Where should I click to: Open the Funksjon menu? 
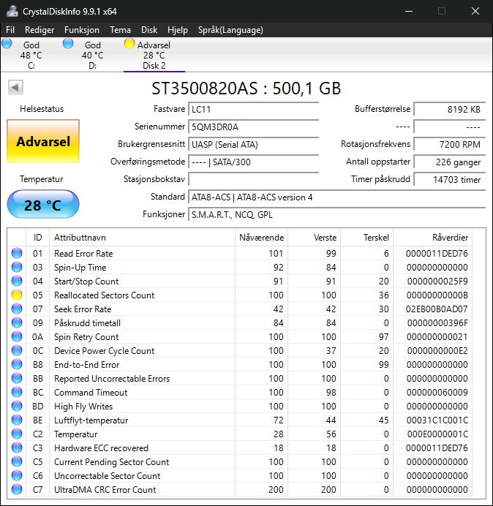click(82, 30)
